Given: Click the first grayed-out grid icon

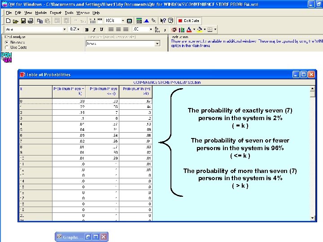Looking at the screenshot, I should [57, 21].
